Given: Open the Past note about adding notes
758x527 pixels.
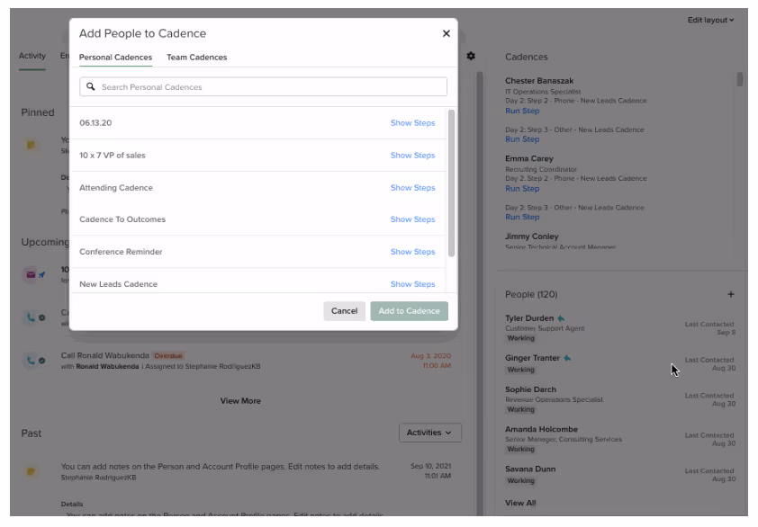Looking at the screenshot, I should (x=220, y=467).
